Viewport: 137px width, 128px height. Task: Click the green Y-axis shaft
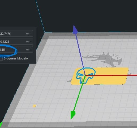(x=79, y=93)
